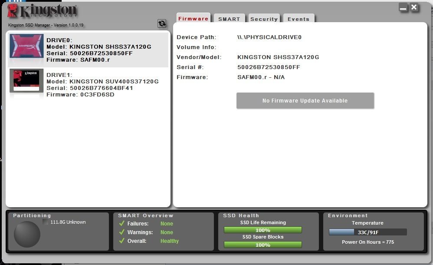Screen dimensions: 433x265
Task: Click the Warnings None status
Action: (x=167, y=232)
